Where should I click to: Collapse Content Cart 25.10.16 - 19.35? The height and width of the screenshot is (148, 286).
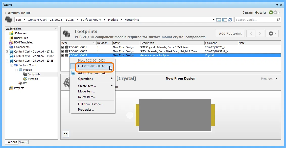click(7, 61)
